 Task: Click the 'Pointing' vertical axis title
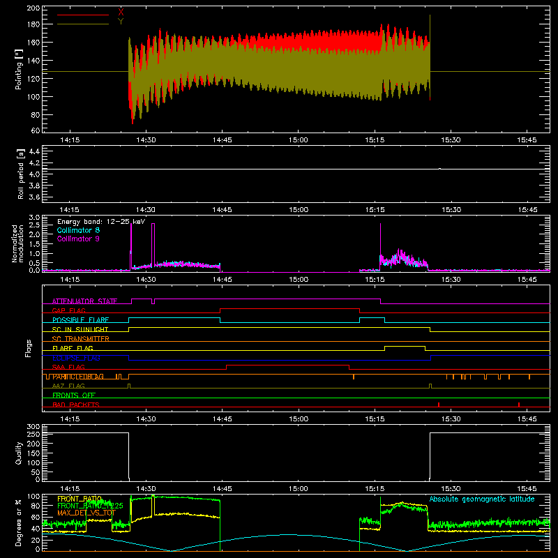[x=19, y=69]
